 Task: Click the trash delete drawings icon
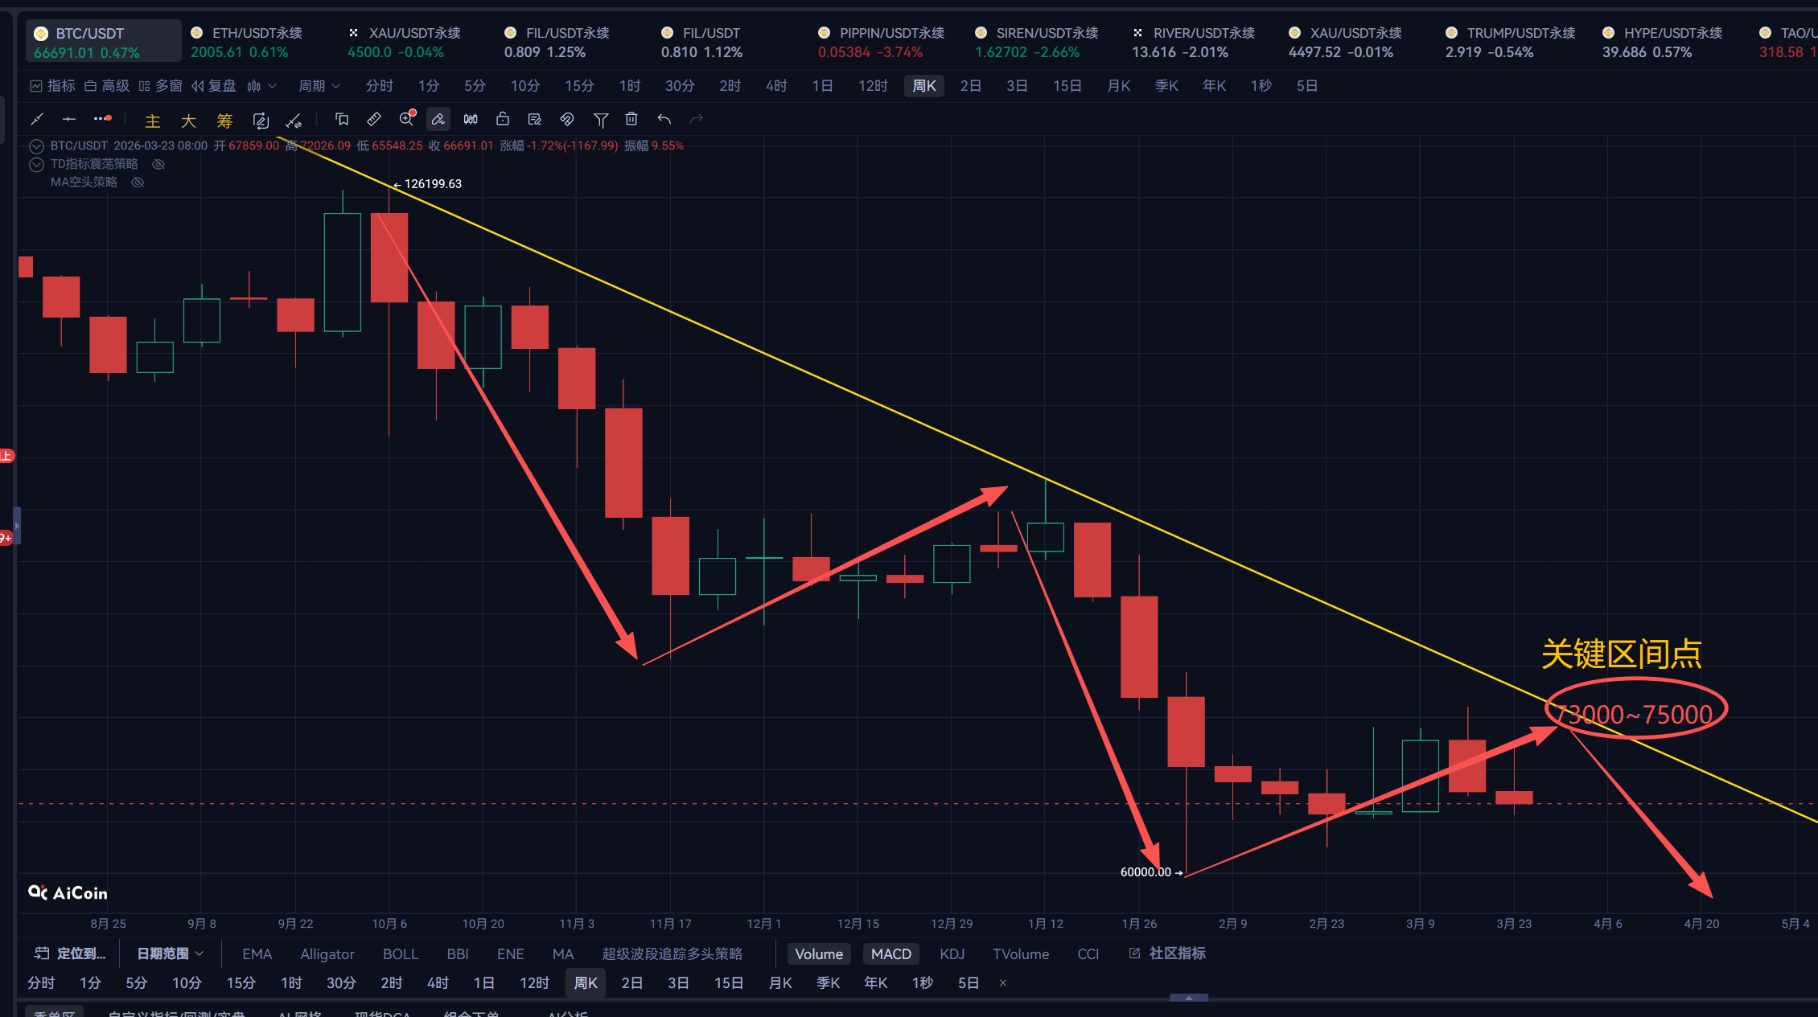[631, 119]
